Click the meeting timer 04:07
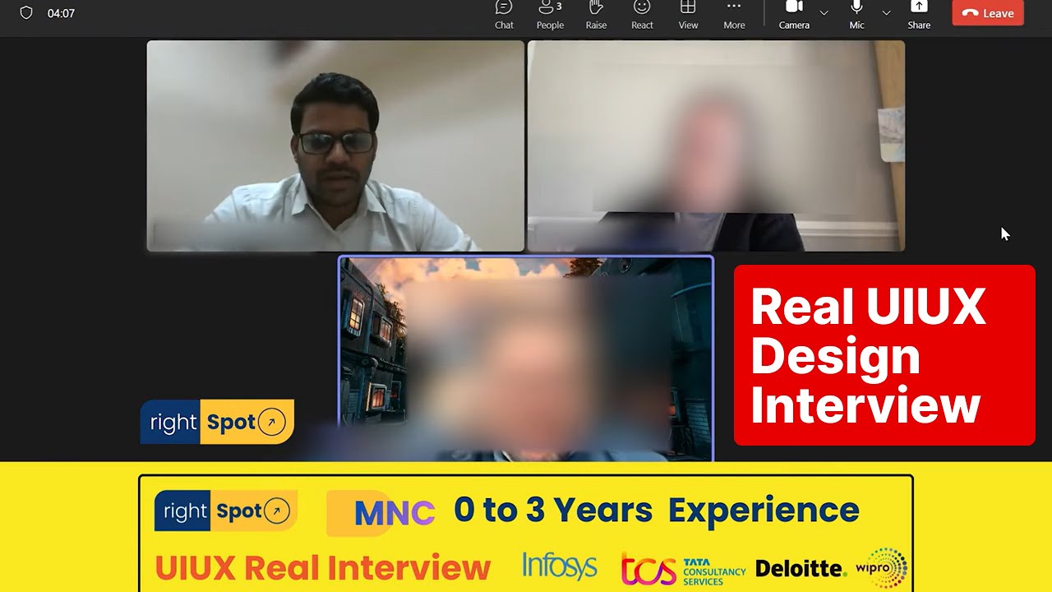The image size is (1052, 592). [61, 13]
